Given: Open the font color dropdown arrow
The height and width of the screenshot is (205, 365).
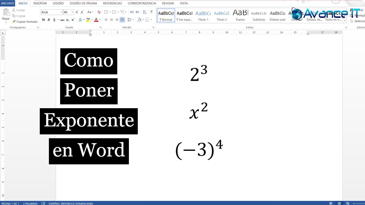Looking at the screenshot, I should [100, 20].
